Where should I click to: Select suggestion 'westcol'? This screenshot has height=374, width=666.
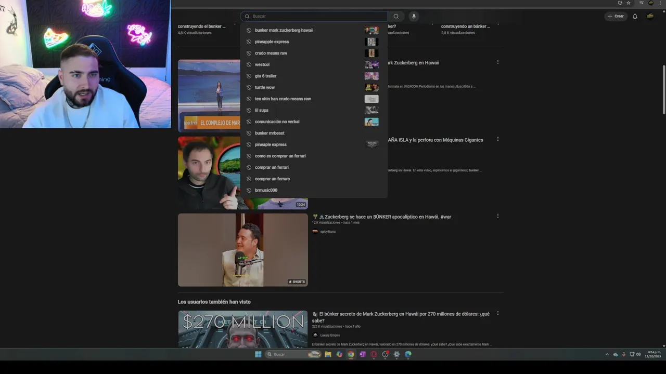pos(314,64)
